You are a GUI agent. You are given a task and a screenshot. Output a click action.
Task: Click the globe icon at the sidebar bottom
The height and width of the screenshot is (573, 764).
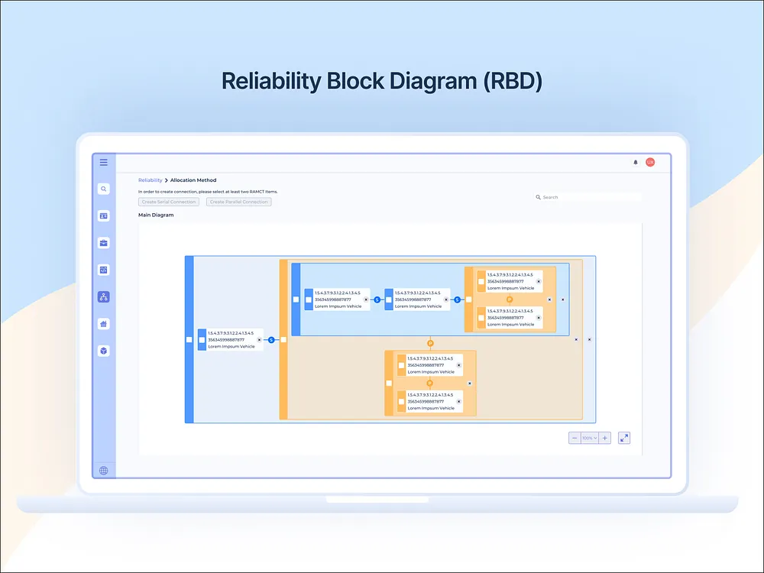(103, 470)
